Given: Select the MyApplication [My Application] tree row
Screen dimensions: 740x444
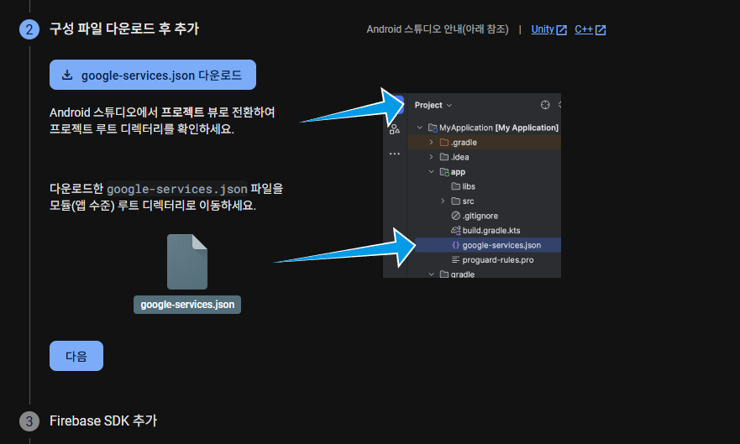Looking at the screenshot, I should 484,128.
